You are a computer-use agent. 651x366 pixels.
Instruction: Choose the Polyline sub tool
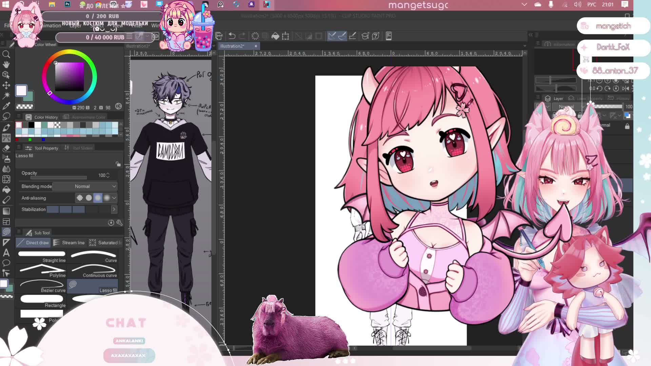pos(42,271)
